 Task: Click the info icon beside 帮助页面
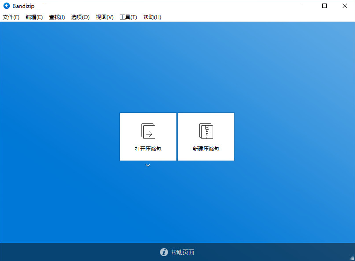coord(164,252)
